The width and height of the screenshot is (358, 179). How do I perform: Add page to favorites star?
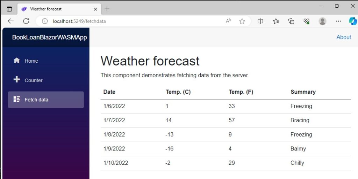click(x=242, y=21)
